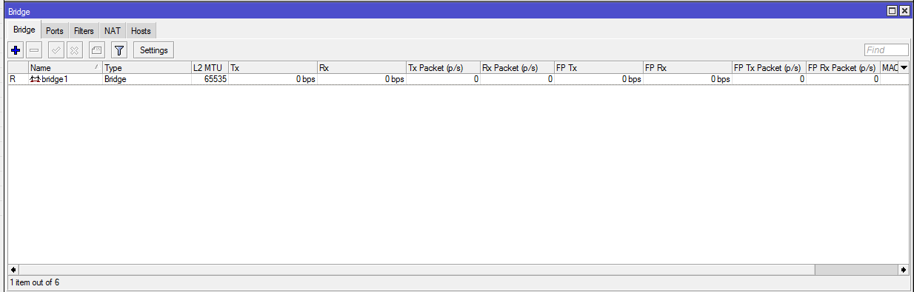Sort by the Type column header
Image resolution: width=914 pixels, height=292 pixels.
pyautogui.click(x=147, y=67)
